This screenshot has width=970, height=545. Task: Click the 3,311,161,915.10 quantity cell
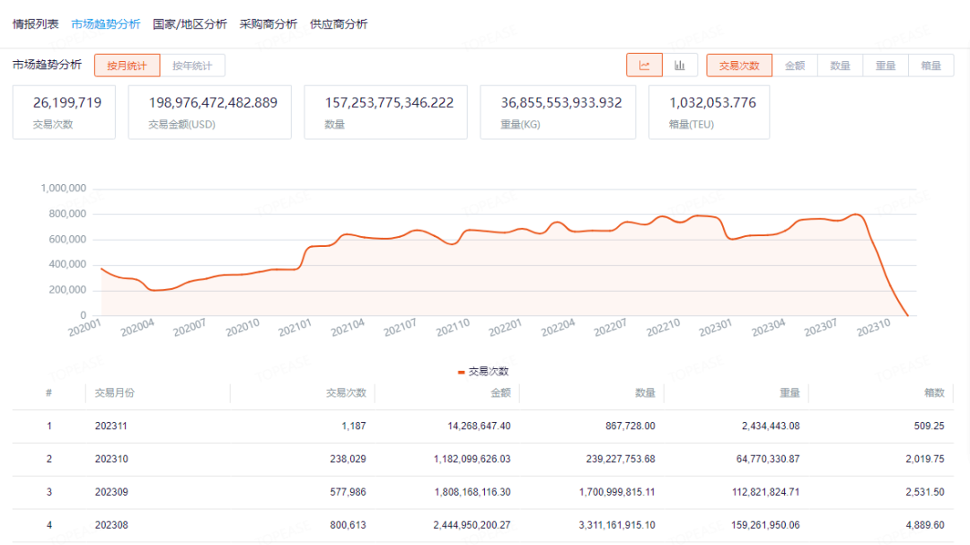coord(617,525)
